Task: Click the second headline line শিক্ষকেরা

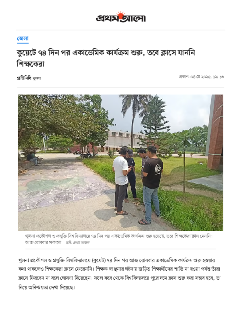Action: tap(31, 64)
